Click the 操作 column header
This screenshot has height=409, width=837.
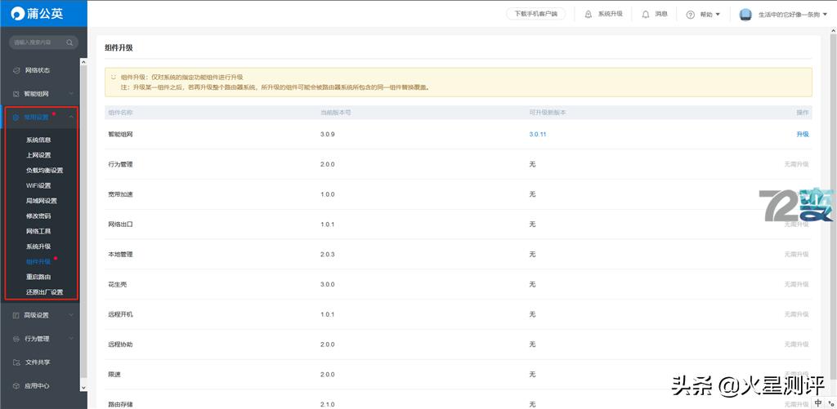pos(803,113)
